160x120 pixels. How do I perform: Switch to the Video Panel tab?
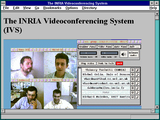tap(105, 47)
